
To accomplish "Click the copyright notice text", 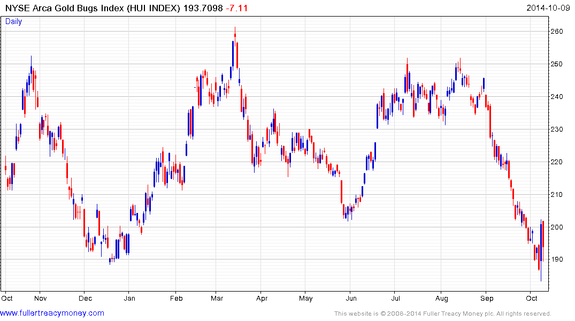I will [443, 314].
